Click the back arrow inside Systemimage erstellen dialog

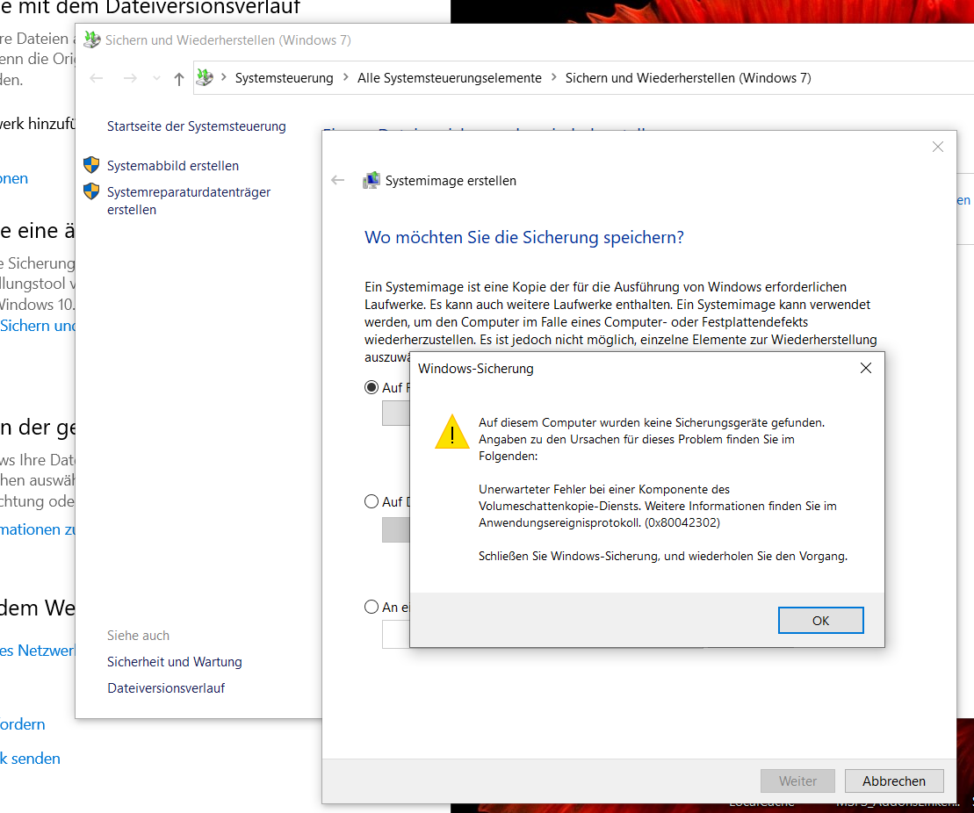point(337,180)
